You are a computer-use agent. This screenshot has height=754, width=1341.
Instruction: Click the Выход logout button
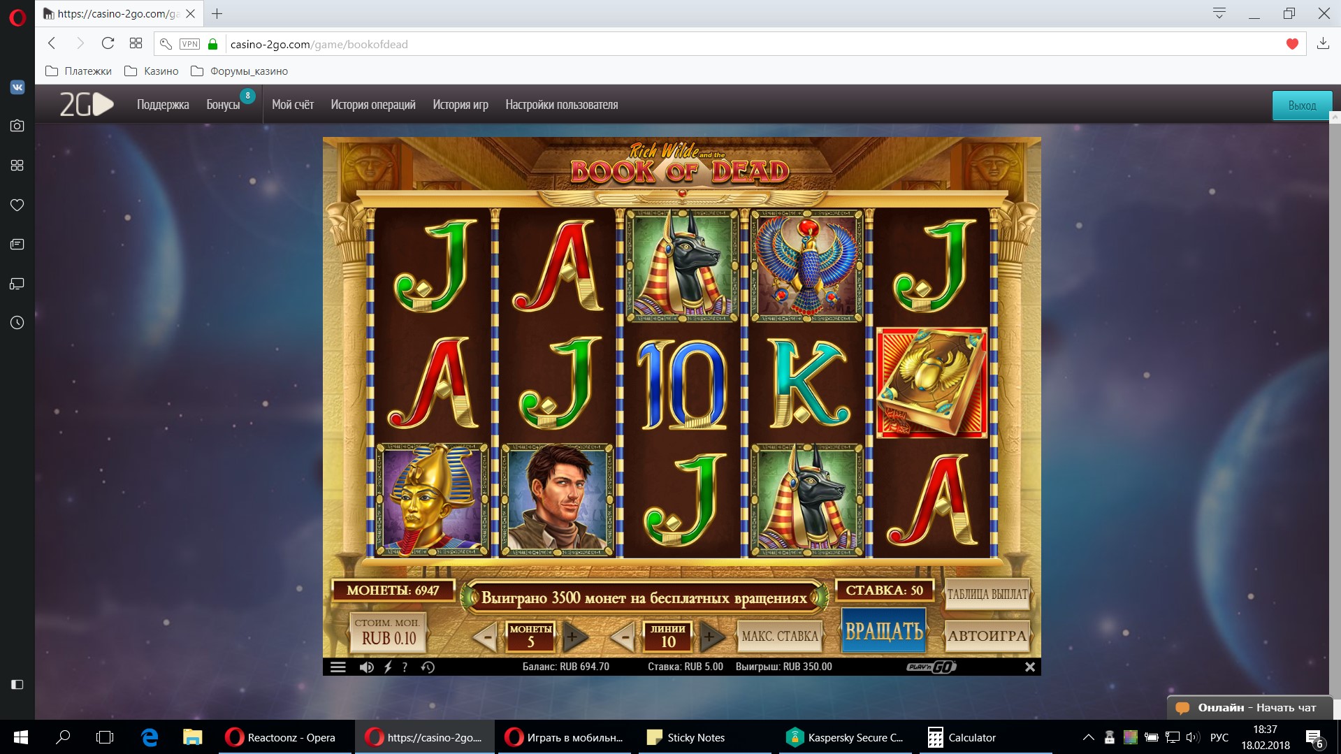pos(1302,106)
